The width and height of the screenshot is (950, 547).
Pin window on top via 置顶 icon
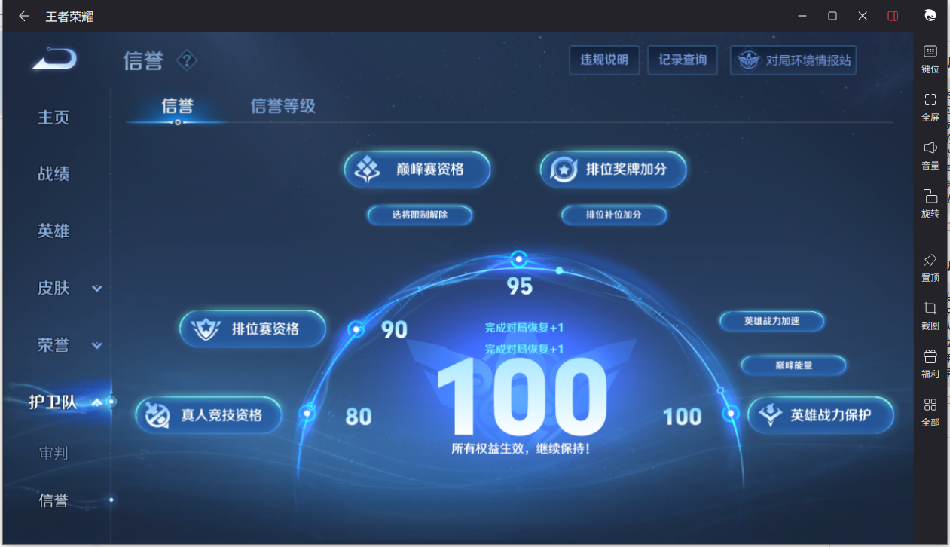[x=930, y=267]
